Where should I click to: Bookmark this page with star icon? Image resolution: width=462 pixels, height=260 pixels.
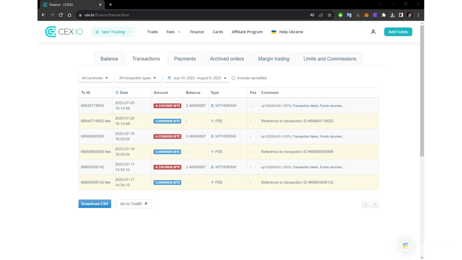(x=329, y=15)
